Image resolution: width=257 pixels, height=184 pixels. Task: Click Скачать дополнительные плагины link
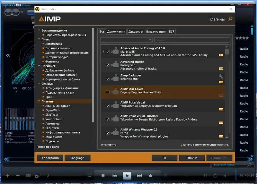point(205,145)
